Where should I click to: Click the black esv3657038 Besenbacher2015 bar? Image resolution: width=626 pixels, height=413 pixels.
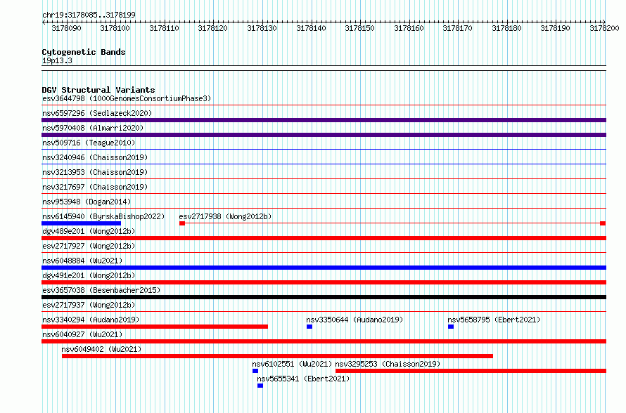(324, 297)
